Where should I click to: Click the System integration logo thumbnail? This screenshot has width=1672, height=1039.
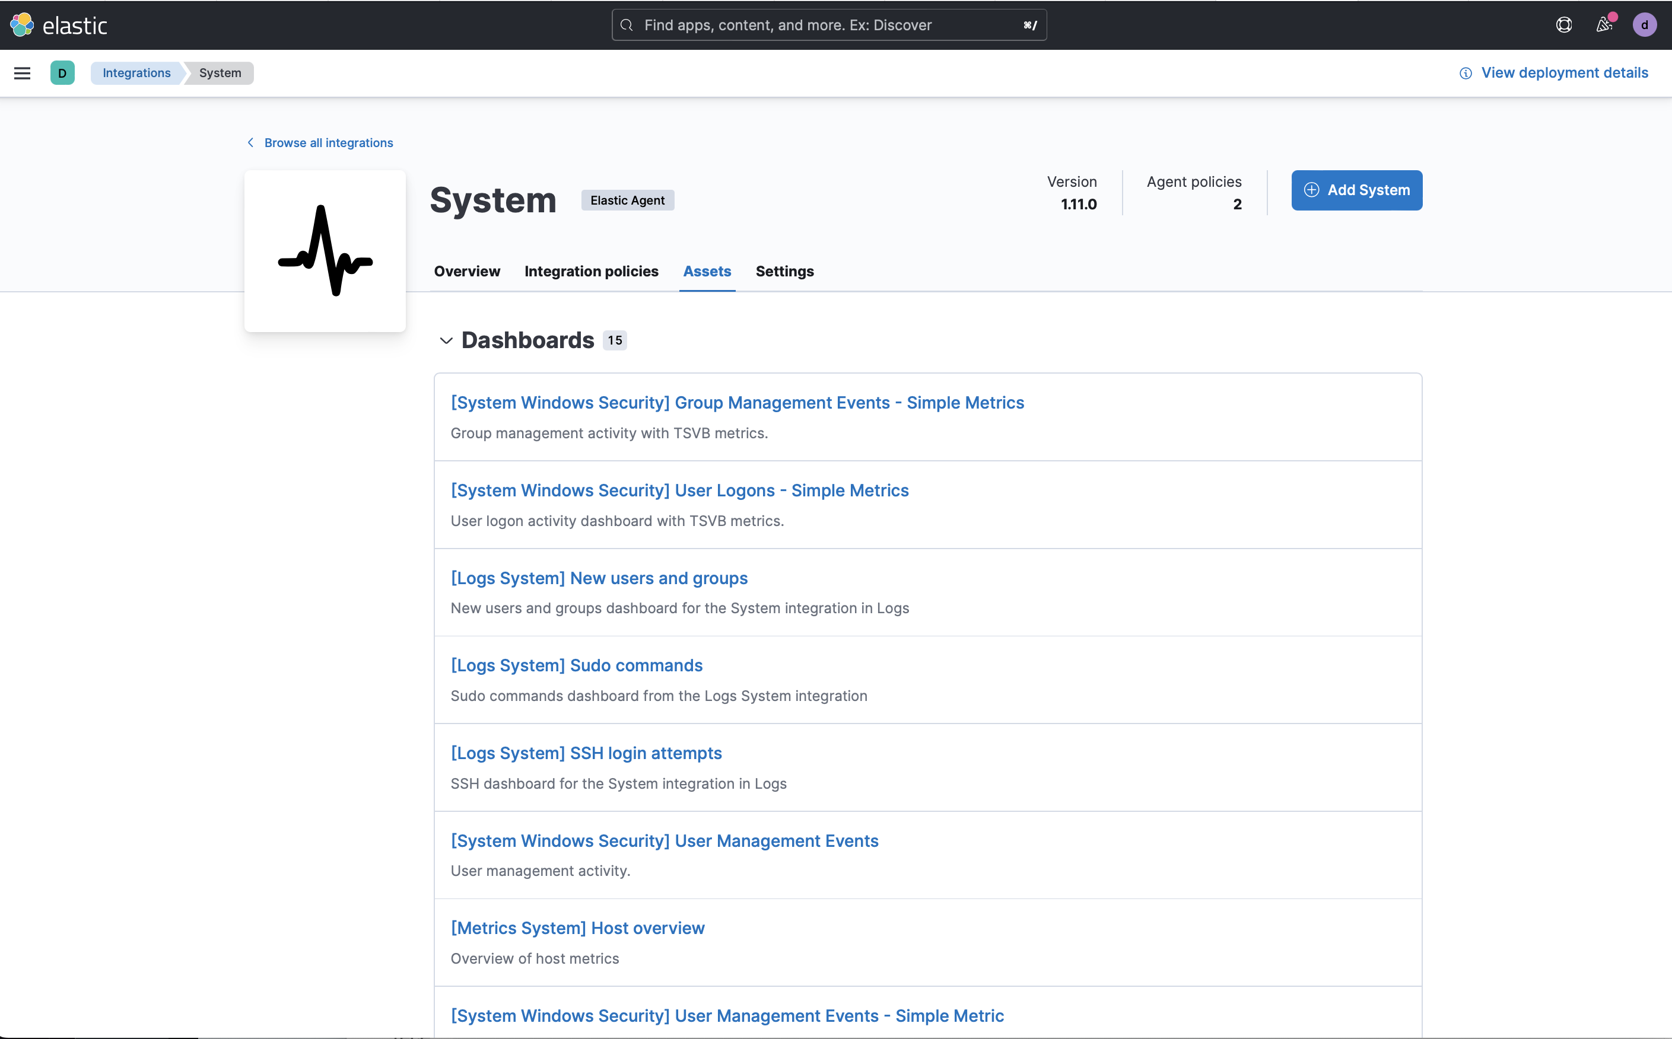(325, 251)
